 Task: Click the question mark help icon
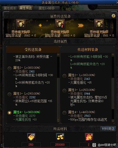[x=114, y=16]
